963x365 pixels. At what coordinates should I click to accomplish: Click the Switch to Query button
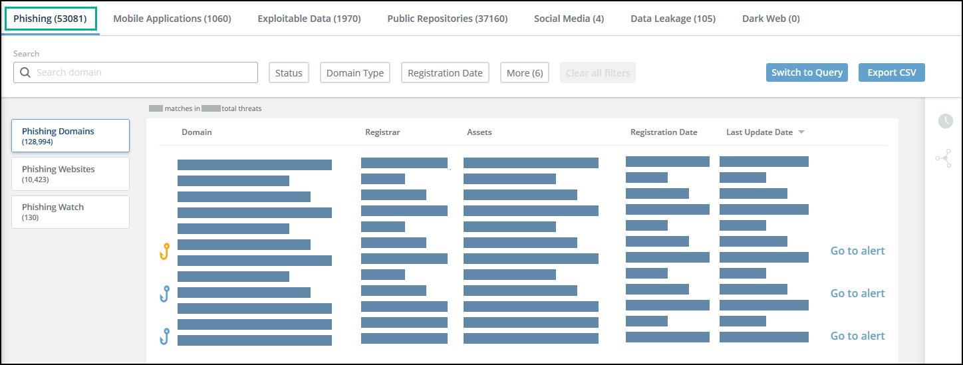click(807, 72)
